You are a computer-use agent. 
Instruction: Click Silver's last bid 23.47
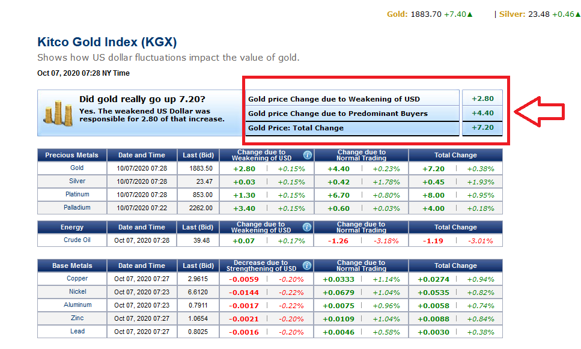(204, 181)
